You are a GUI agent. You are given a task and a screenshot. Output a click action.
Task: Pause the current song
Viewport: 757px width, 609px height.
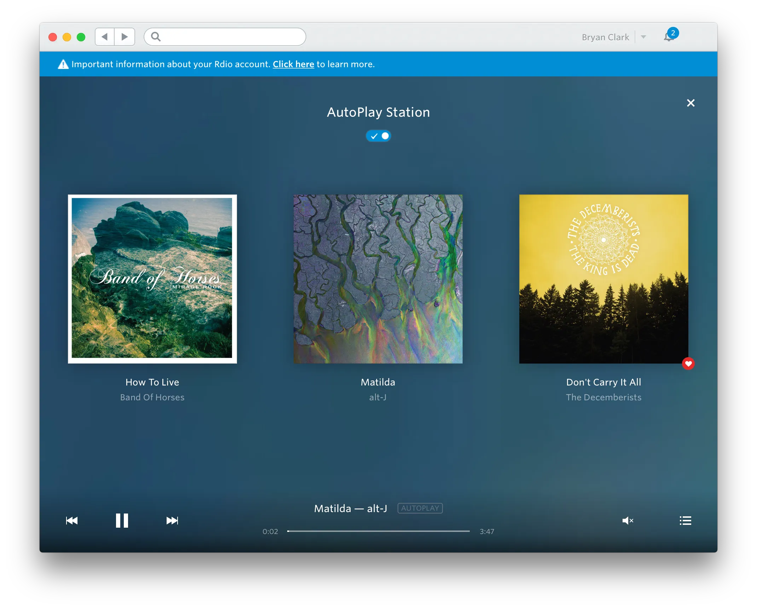click(122, 520)
